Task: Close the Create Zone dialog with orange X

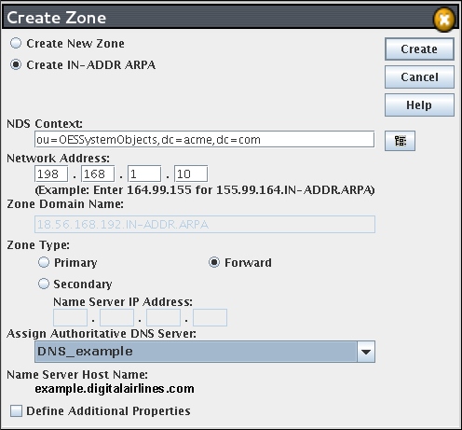Action: click(x=444, y=20)
